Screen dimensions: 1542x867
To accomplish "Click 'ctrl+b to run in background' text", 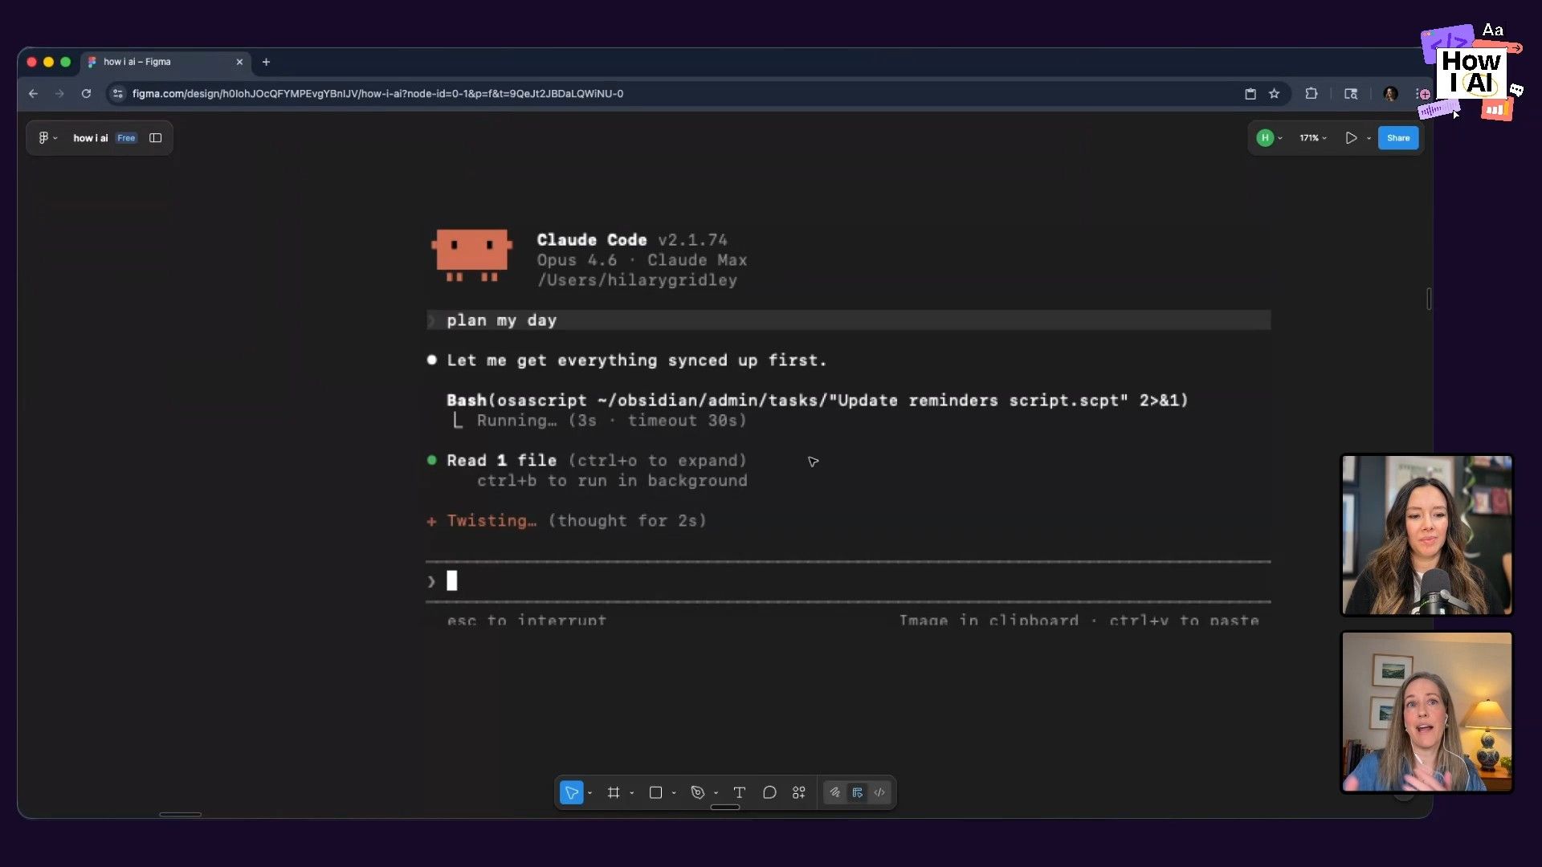I will 612,481.
